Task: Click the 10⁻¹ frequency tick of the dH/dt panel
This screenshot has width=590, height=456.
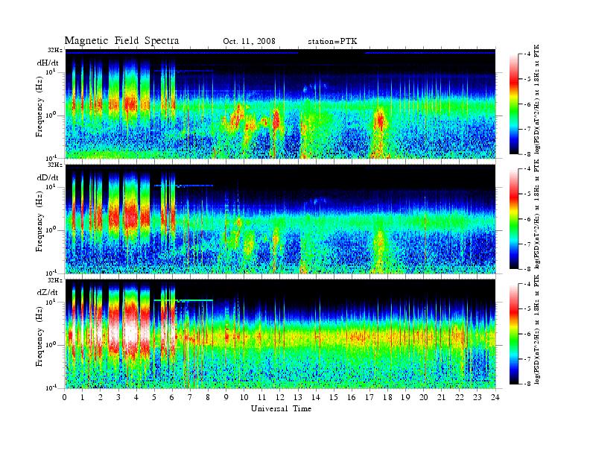Action: coord(51,157)
